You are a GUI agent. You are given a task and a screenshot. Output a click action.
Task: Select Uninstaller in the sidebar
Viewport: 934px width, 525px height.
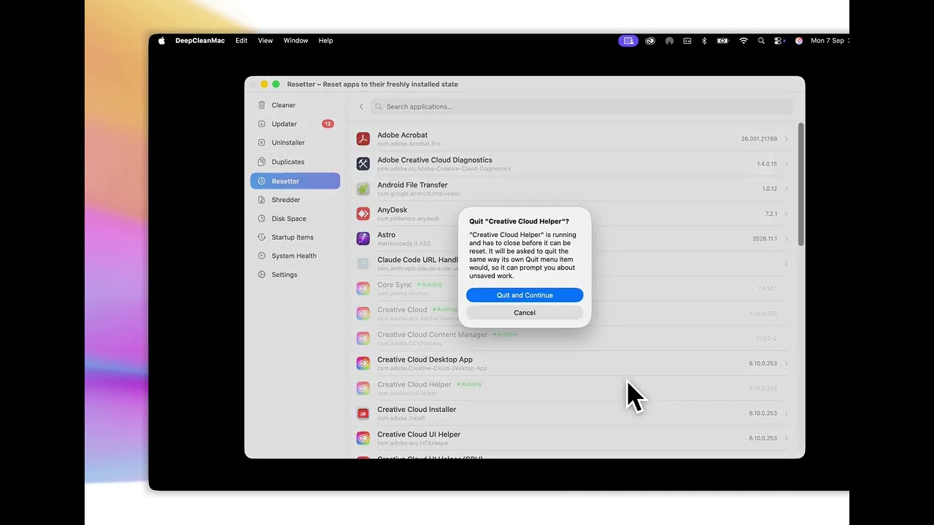(295, 143)
